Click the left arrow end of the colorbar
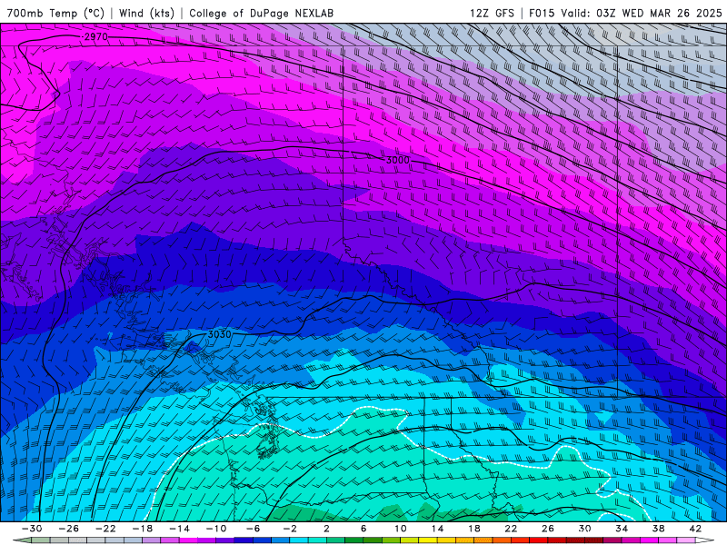Screen dimensions: 727x545 [22, 540]
